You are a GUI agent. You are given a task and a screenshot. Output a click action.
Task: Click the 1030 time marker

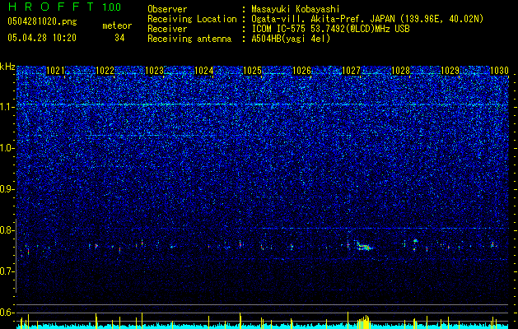[x=499, y=71]
